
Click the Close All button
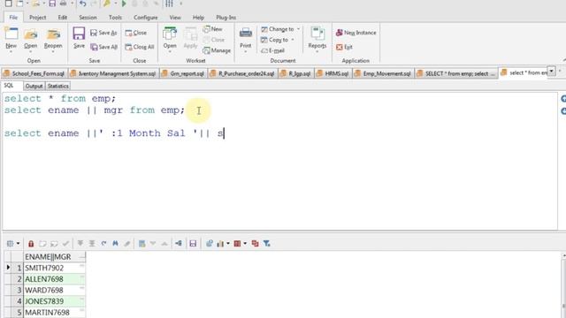coord(140,47)
